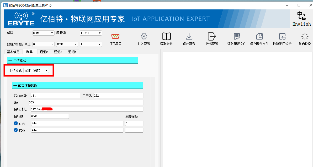The width and height of the screenshot is (313, 167).
Task: Switch to the 基本信息 tab
Action: tap(13, 52)
